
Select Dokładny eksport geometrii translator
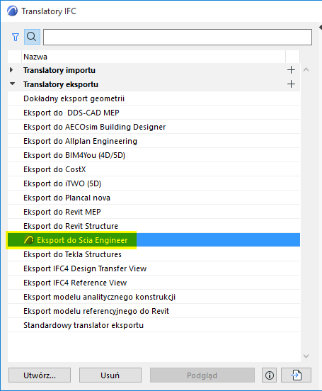pyautogui.click(x=154, y=98)
